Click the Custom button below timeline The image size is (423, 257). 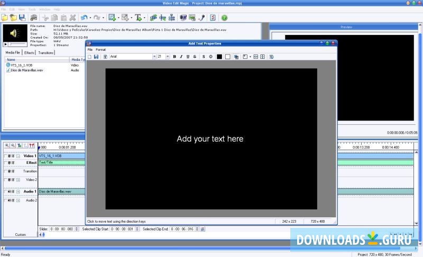pyautogui.click(x=21, y=235)
